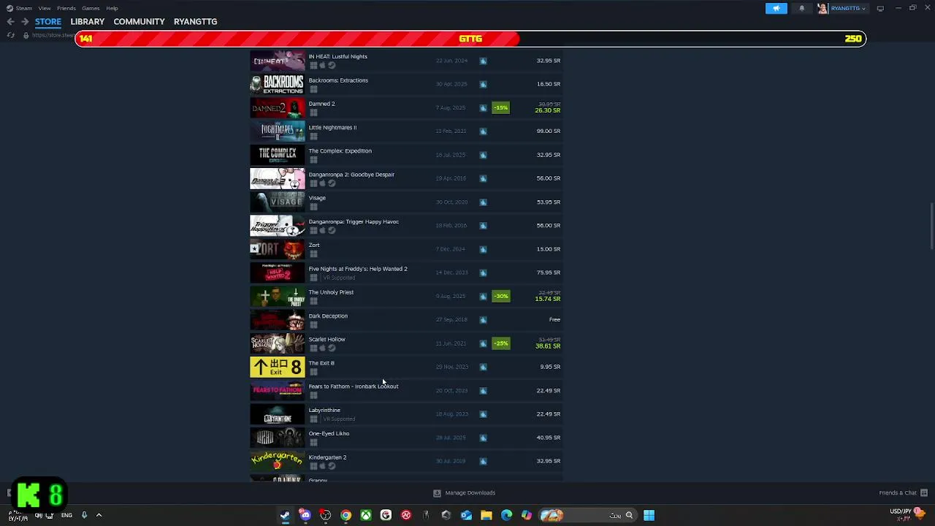This screenshot has width=935, height=526.
Task: Open Five Nights at Freddy's: Help Wanted 2
Action: [358, 269]
